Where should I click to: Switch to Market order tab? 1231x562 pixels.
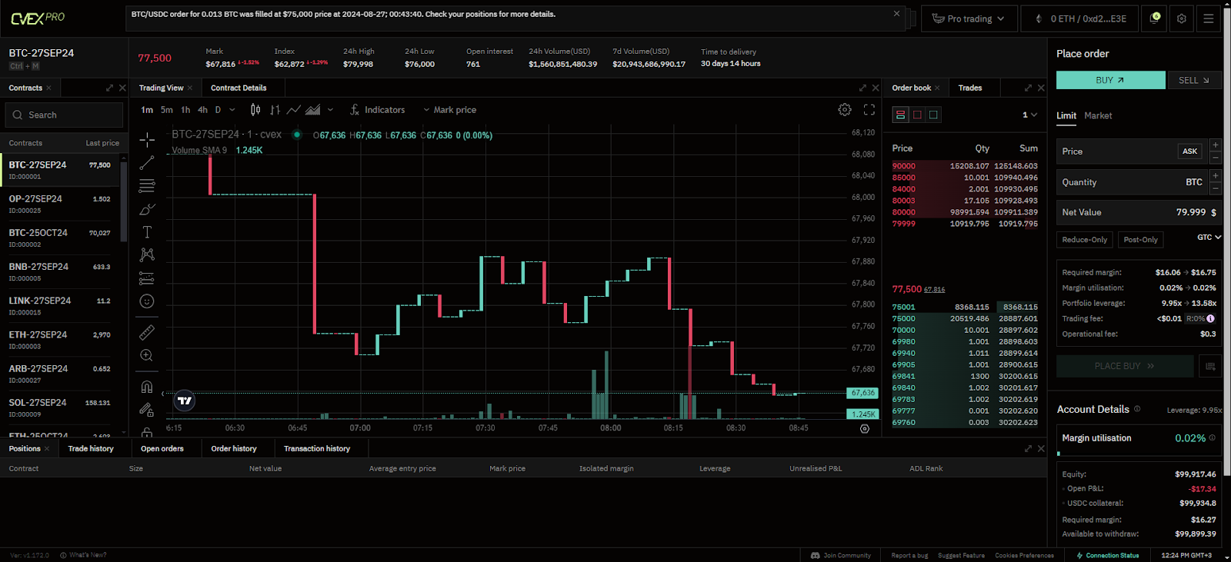pos(1098,115)
